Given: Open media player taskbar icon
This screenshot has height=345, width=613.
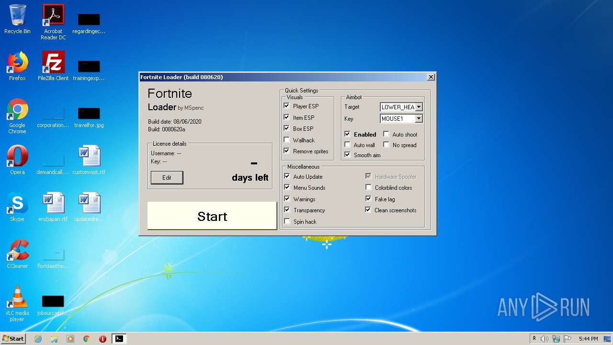Looking at the screenshot, I should pos(70,339).
